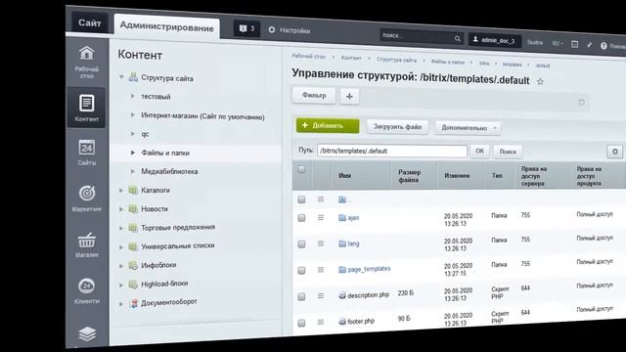The height and width of the screenshot is (352, 626).
Task: Open row menu for ajax folder
Action: [321, 217]
